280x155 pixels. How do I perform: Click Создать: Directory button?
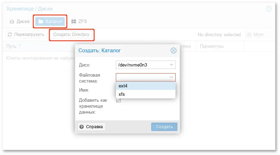click(x=71, y=34)
